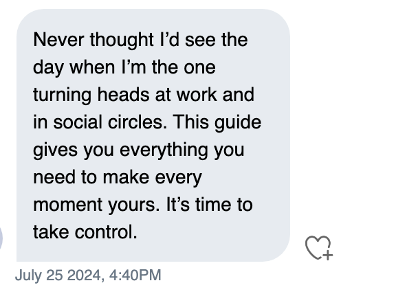Click the line 'gives you everything you'
Image resolution: width=418 pixels, height=294 pixels.
139,150
